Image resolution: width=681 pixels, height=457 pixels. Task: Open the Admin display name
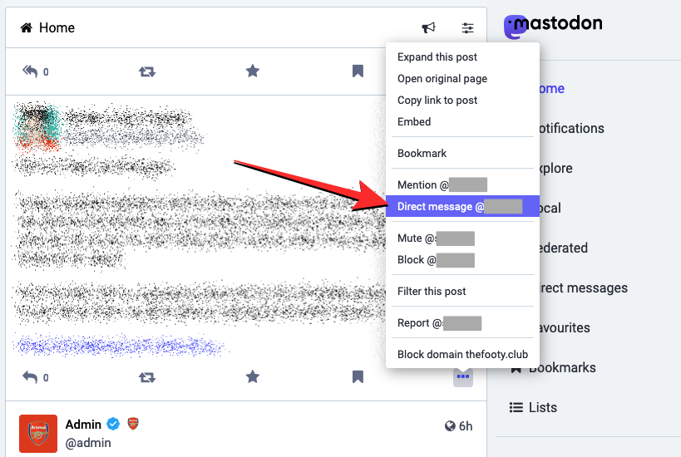83,424
